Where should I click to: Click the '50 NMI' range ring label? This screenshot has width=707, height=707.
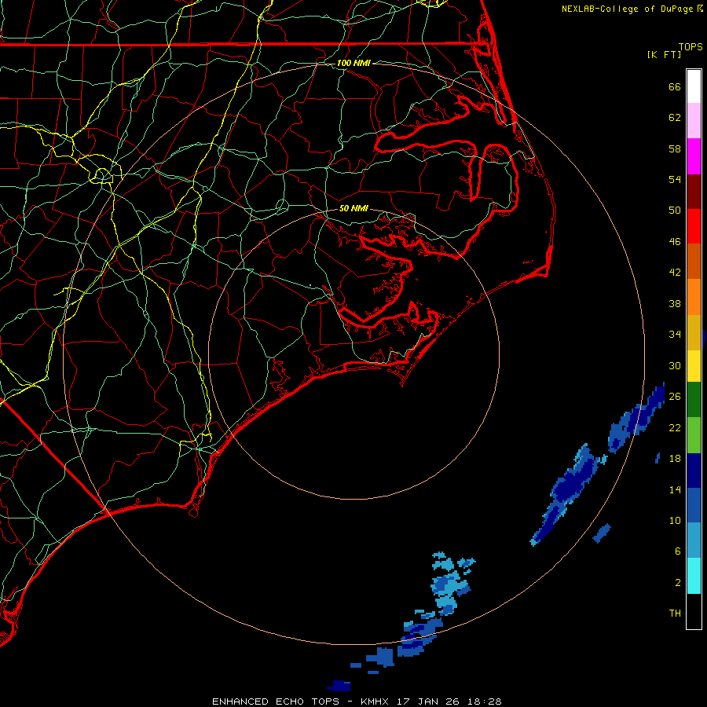[x=353, y=208]
